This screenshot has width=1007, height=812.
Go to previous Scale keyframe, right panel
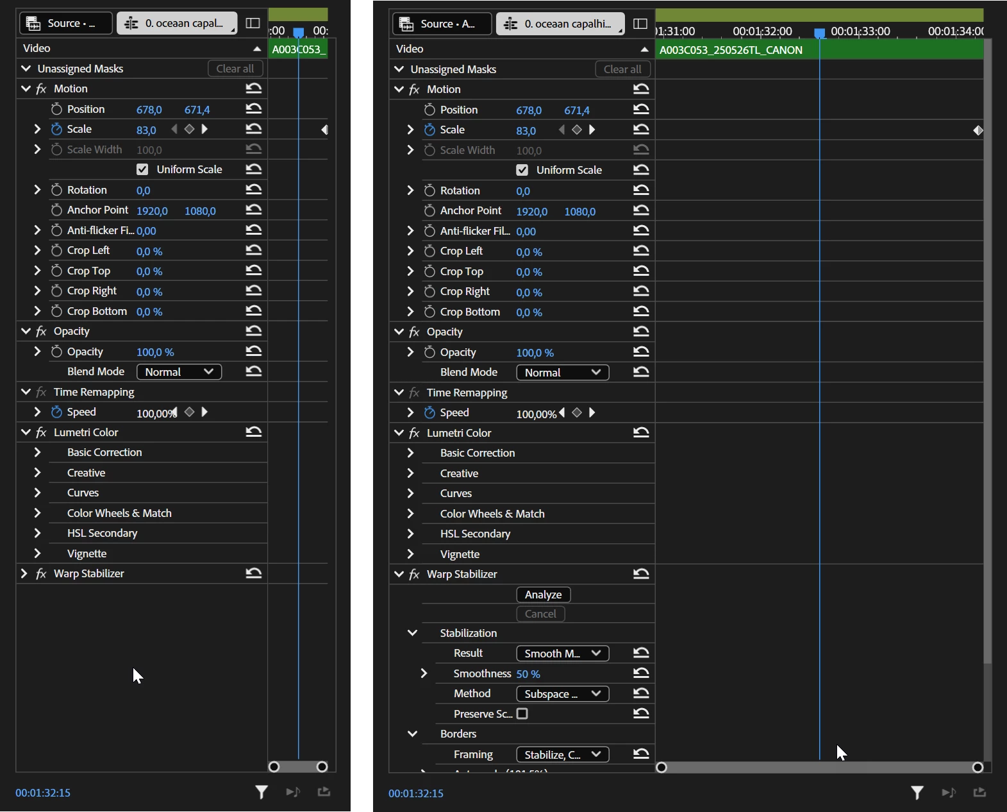[x=562, y=130]
